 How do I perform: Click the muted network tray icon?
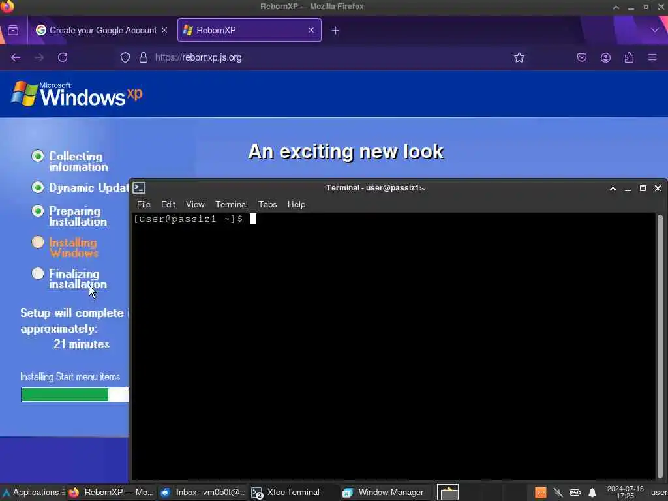[x=558, y=493]
